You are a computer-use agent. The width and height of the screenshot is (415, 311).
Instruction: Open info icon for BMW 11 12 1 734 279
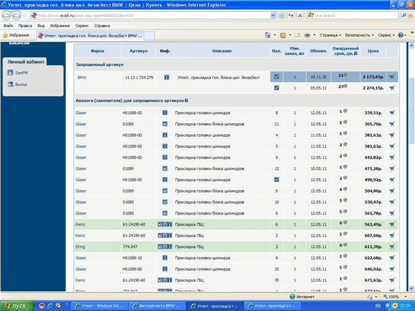click(x=167, y=77)
